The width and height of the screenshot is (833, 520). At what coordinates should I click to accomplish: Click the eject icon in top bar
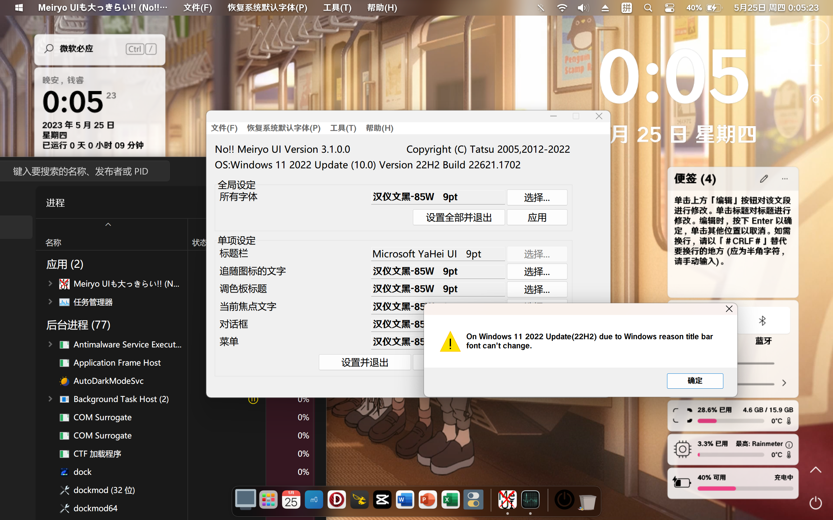(x=605, y=7)
